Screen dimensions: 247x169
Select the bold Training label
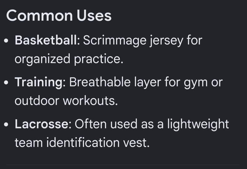click(39, 82)
